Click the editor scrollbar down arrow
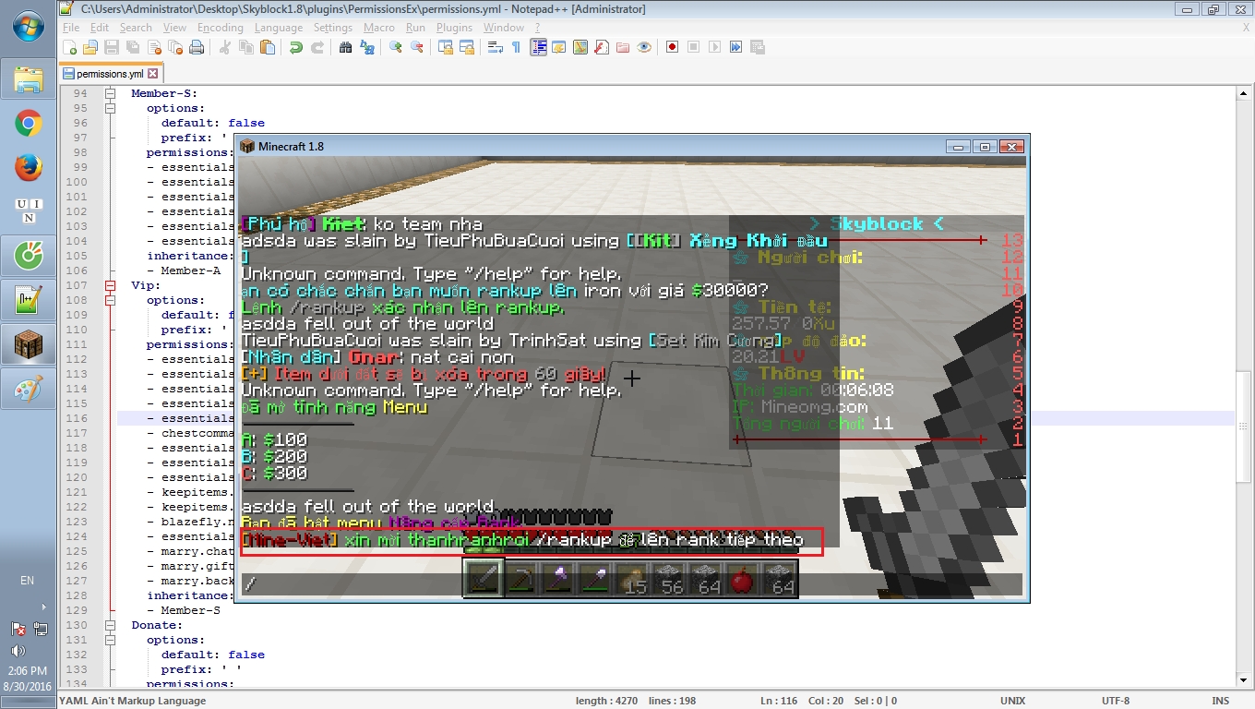This screenshot has width=1255, height=709. click(1244, 679)
